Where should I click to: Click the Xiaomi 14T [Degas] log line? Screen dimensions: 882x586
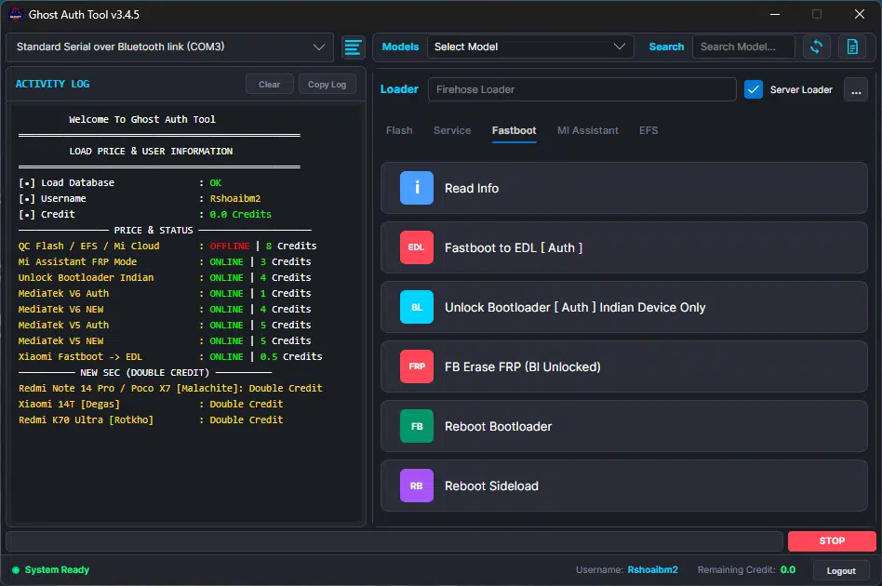click(151, 404)
